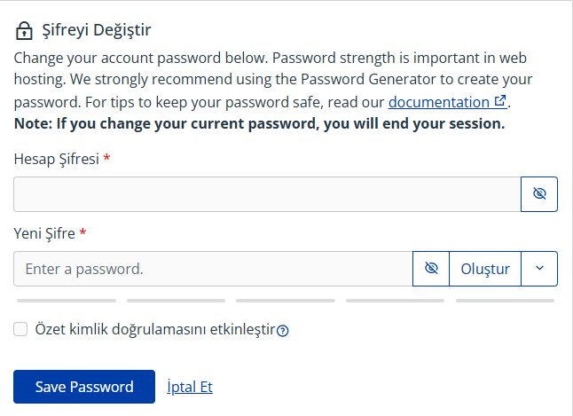Click the Yeni Şifre field label
Screen dimensions: 573x416
pyautogui.click(x=44, y=233)
